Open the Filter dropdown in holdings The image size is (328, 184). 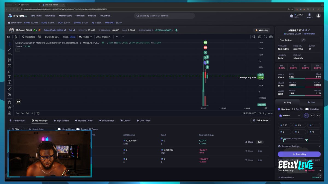coord(17,129)
